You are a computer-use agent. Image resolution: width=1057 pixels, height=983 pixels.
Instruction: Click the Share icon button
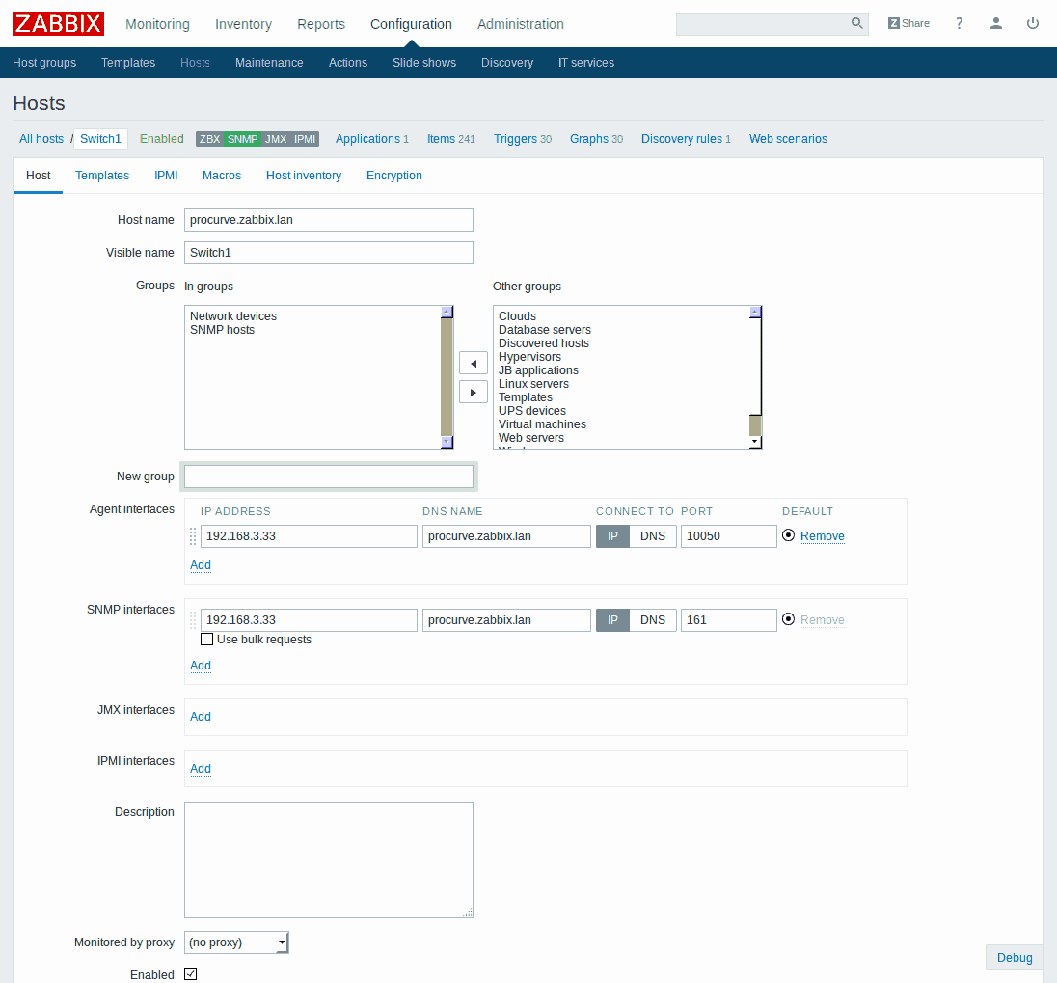pyautogui.click(x=908, y=23)
